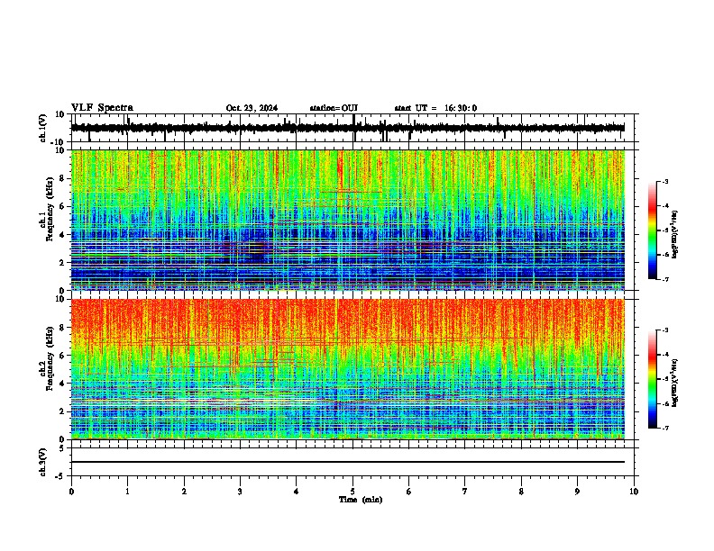Click time axis tick label "0"
The height and width of the screenshot is (551, 714).
[x=71, y=492]
